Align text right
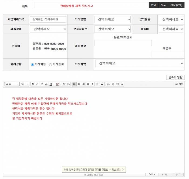Screen dimensions: 189x179 point(83,84)
